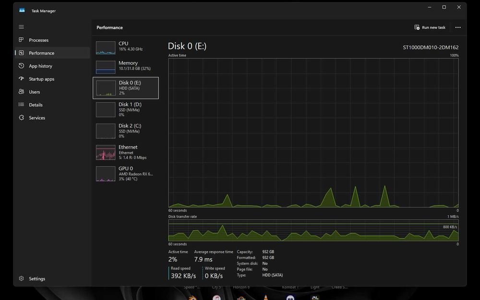Click the Formatted 932 GB value
The width and height of the screenshot is (480, 300).
tap(268, 258)
